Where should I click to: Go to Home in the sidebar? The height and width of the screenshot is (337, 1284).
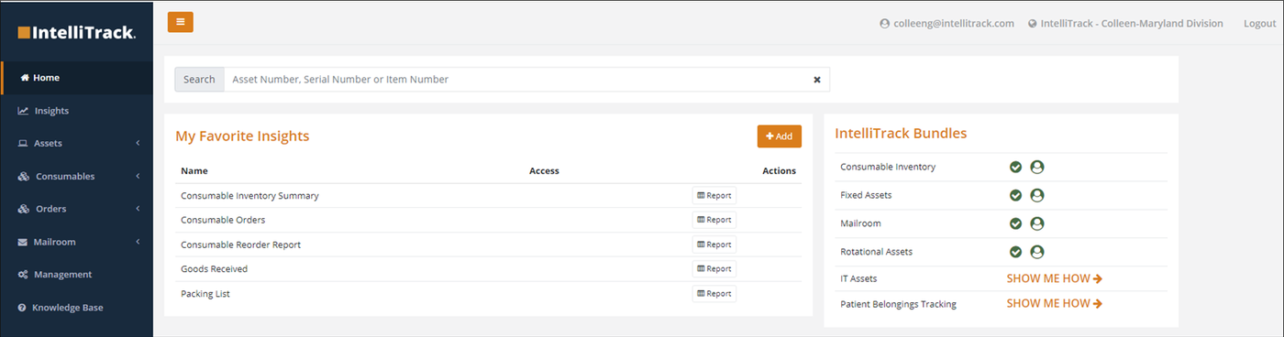(76, 78)
